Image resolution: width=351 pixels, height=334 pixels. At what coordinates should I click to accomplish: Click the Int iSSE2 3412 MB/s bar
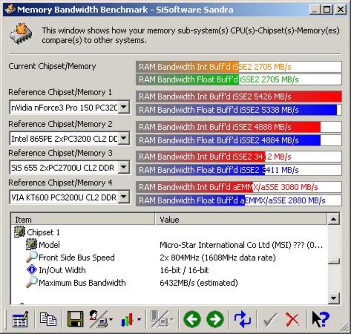238,157
